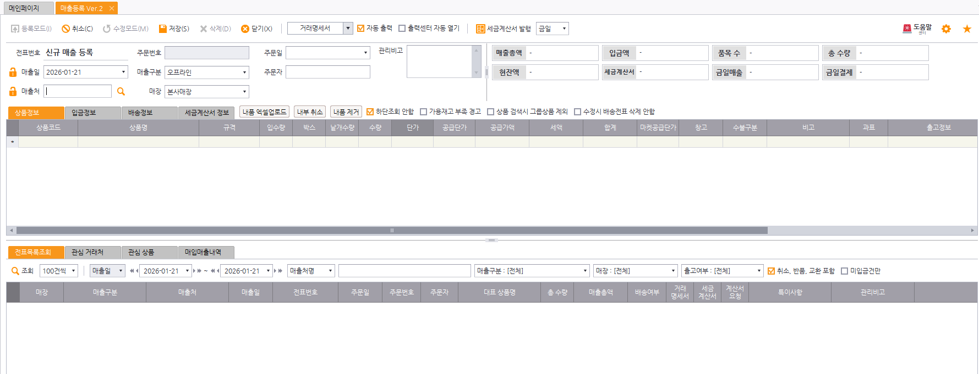Click the 닫기(X) close icon in toolbar
The image size is (979, 374).
pos(245,29)
